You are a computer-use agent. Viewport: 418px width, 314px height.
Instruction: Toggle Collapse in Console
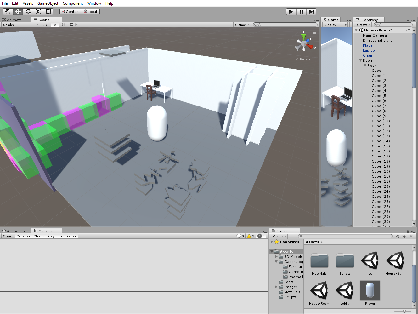tap(23, 236)
